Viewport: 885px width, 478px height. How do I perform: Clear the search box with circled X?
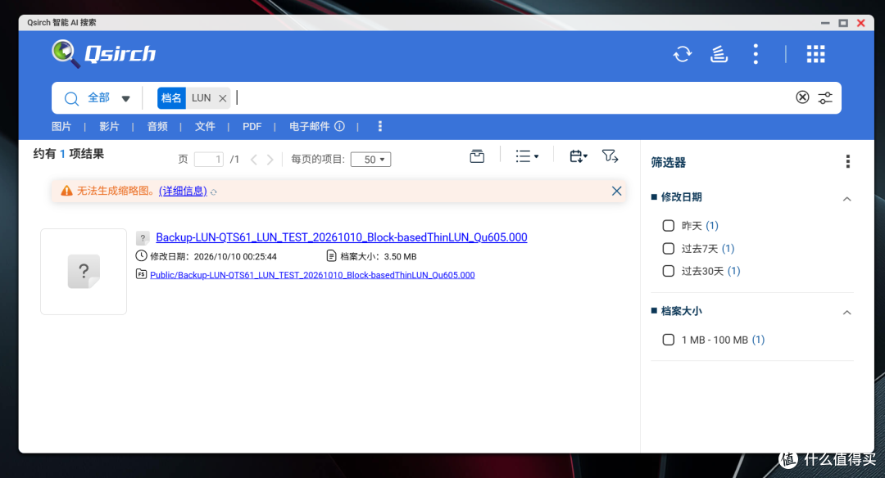coord(802,97)
